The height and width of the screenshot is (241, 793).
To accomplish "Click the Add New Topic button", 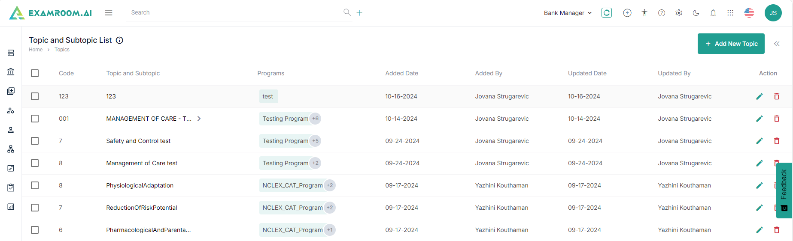I will point(731,44).
